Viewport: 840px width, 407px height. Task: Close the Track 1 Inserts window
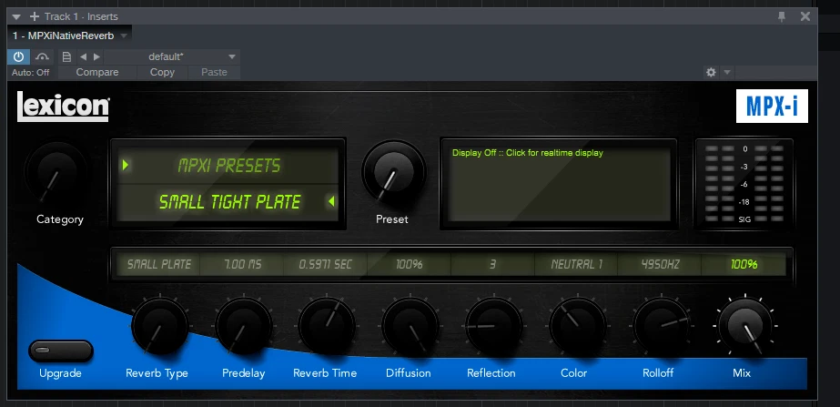tap(805, 16)
